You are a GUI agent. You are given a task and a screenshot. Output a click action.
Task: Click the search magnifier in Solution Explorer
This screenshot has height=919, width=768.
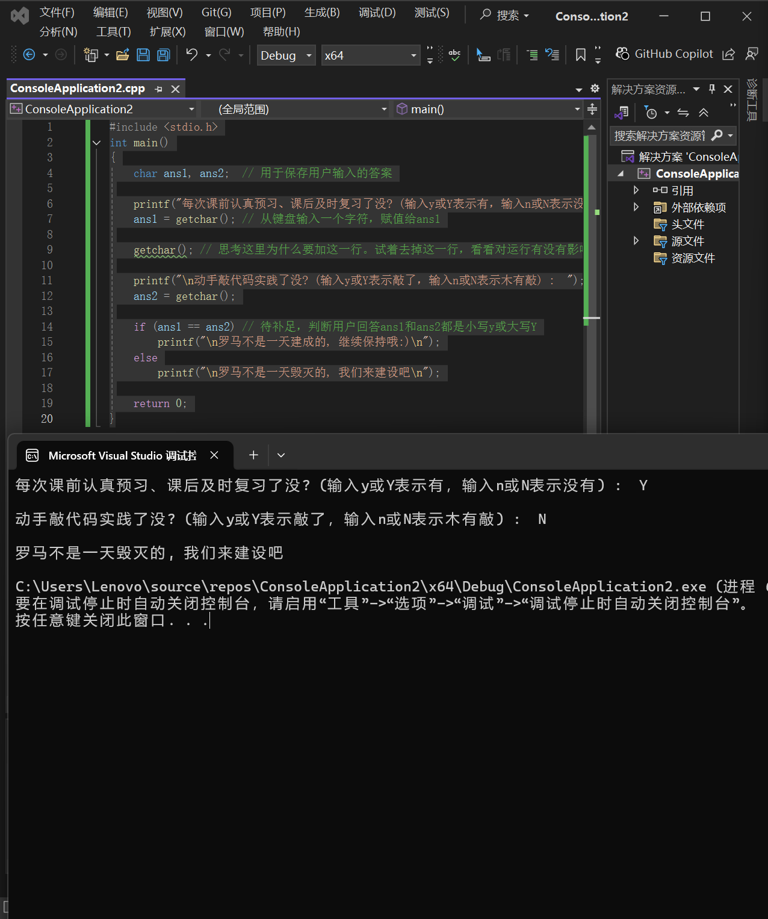[717, 136]
